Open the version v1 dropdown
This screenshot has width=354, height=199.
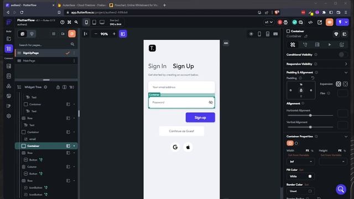[269, 22]
